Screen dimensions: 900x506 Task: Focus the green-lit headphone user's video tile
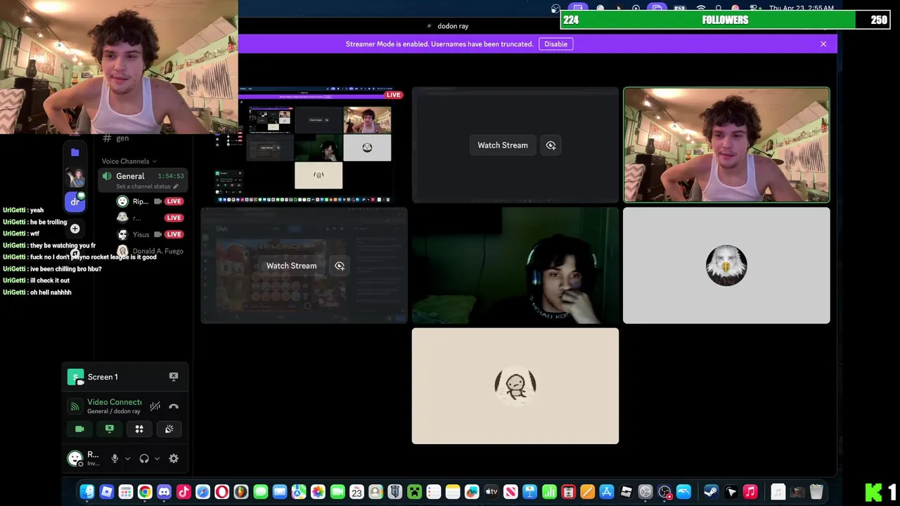pyautogui.click(x=515, y=266)
